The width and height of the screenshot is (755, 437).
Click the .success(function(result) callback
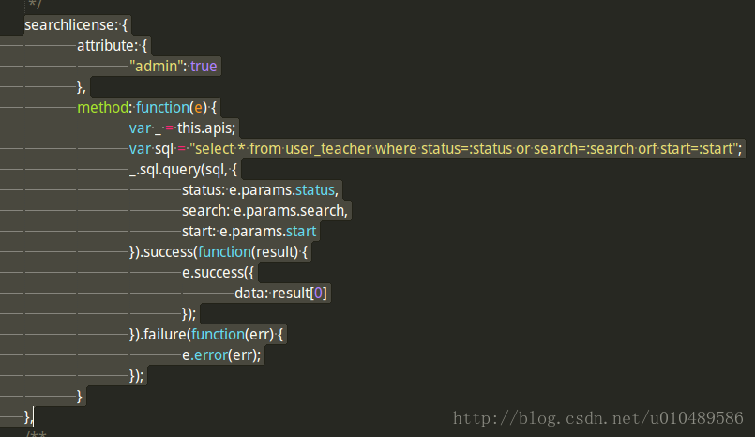click(x=219, y=252)
